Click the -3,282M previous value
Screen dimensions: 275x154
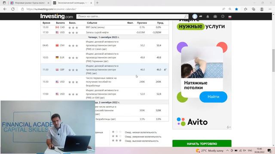[157, 33]
